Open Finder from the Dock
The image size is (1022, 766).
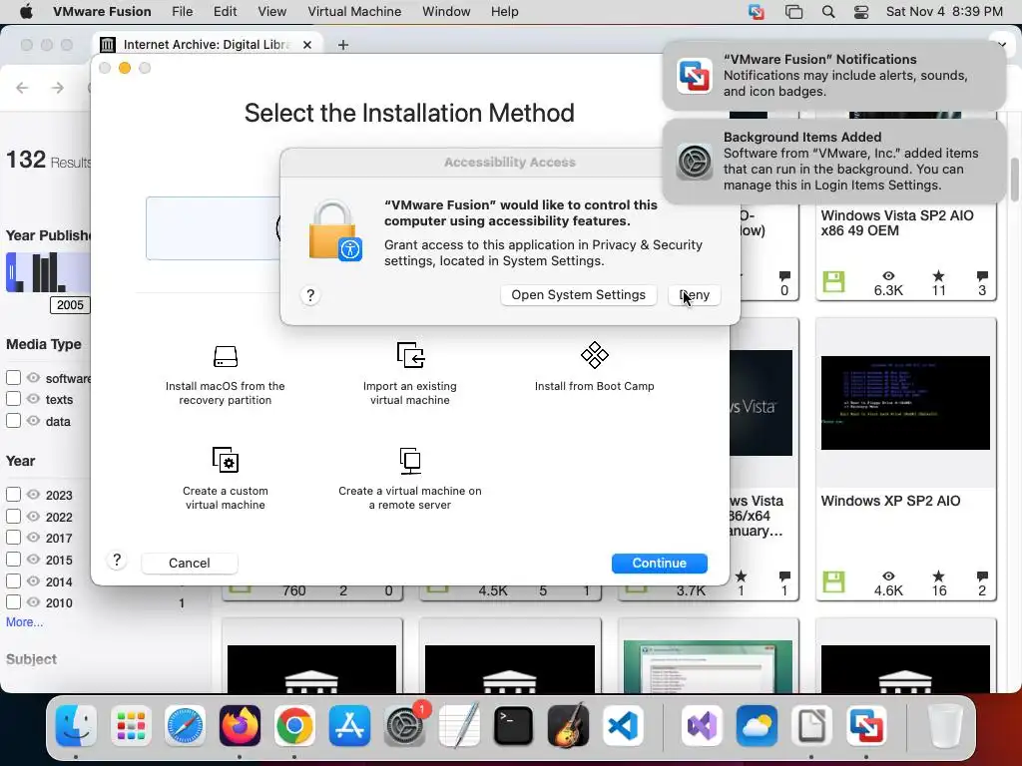(76, 726)
